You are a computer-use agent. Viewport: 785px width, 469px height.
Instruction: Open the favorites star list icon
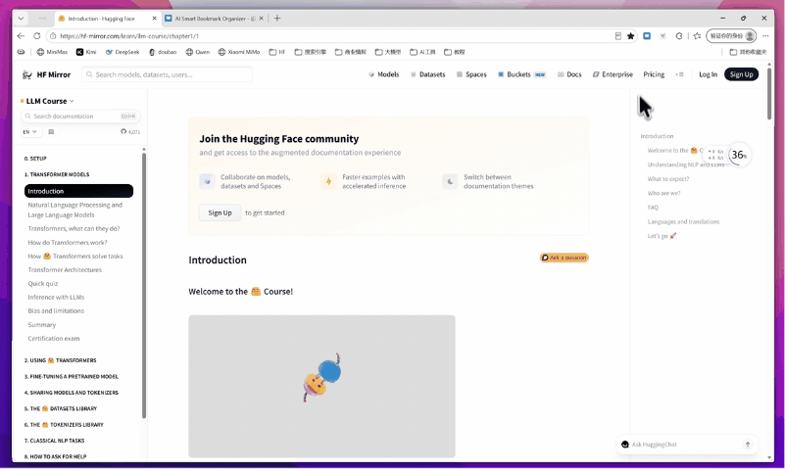(697, 36)
